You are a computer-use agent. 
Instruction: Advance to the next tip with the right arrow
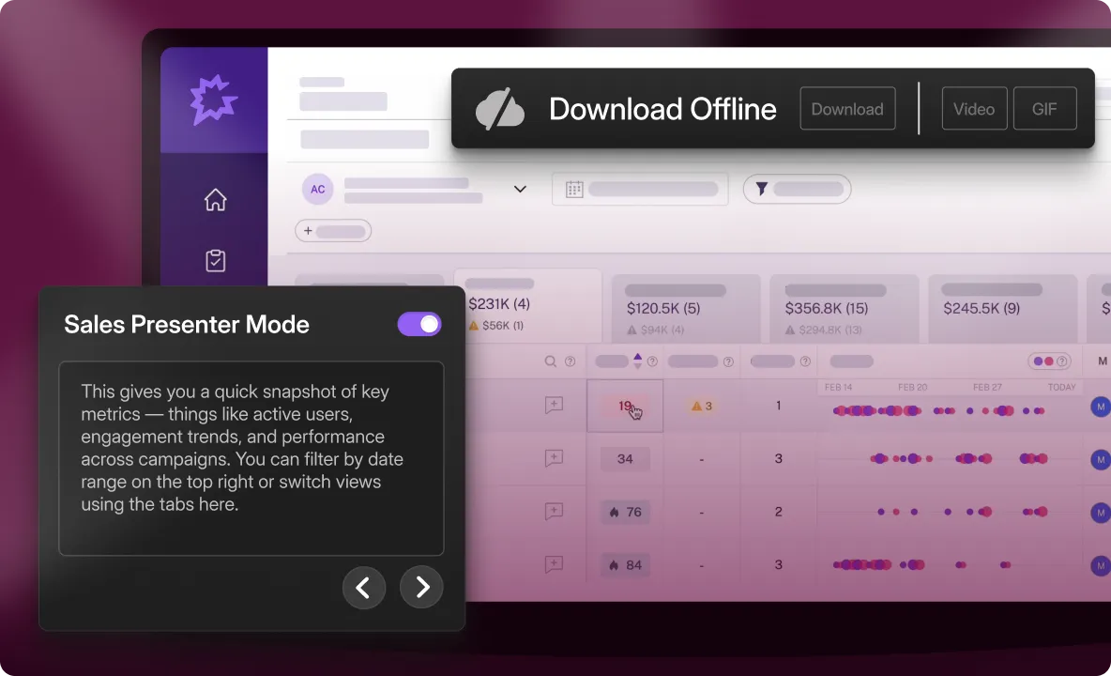pyautogui.click(x=421, y=587)
